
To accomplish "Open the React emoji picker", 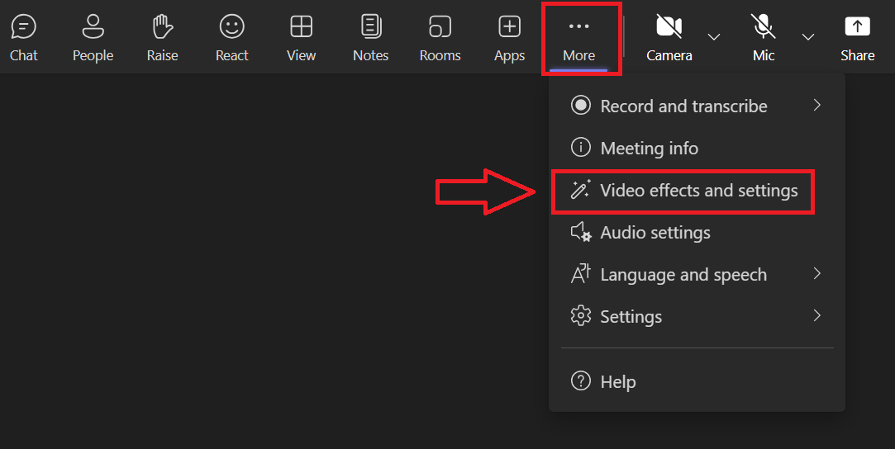I will tap(231, 38).
